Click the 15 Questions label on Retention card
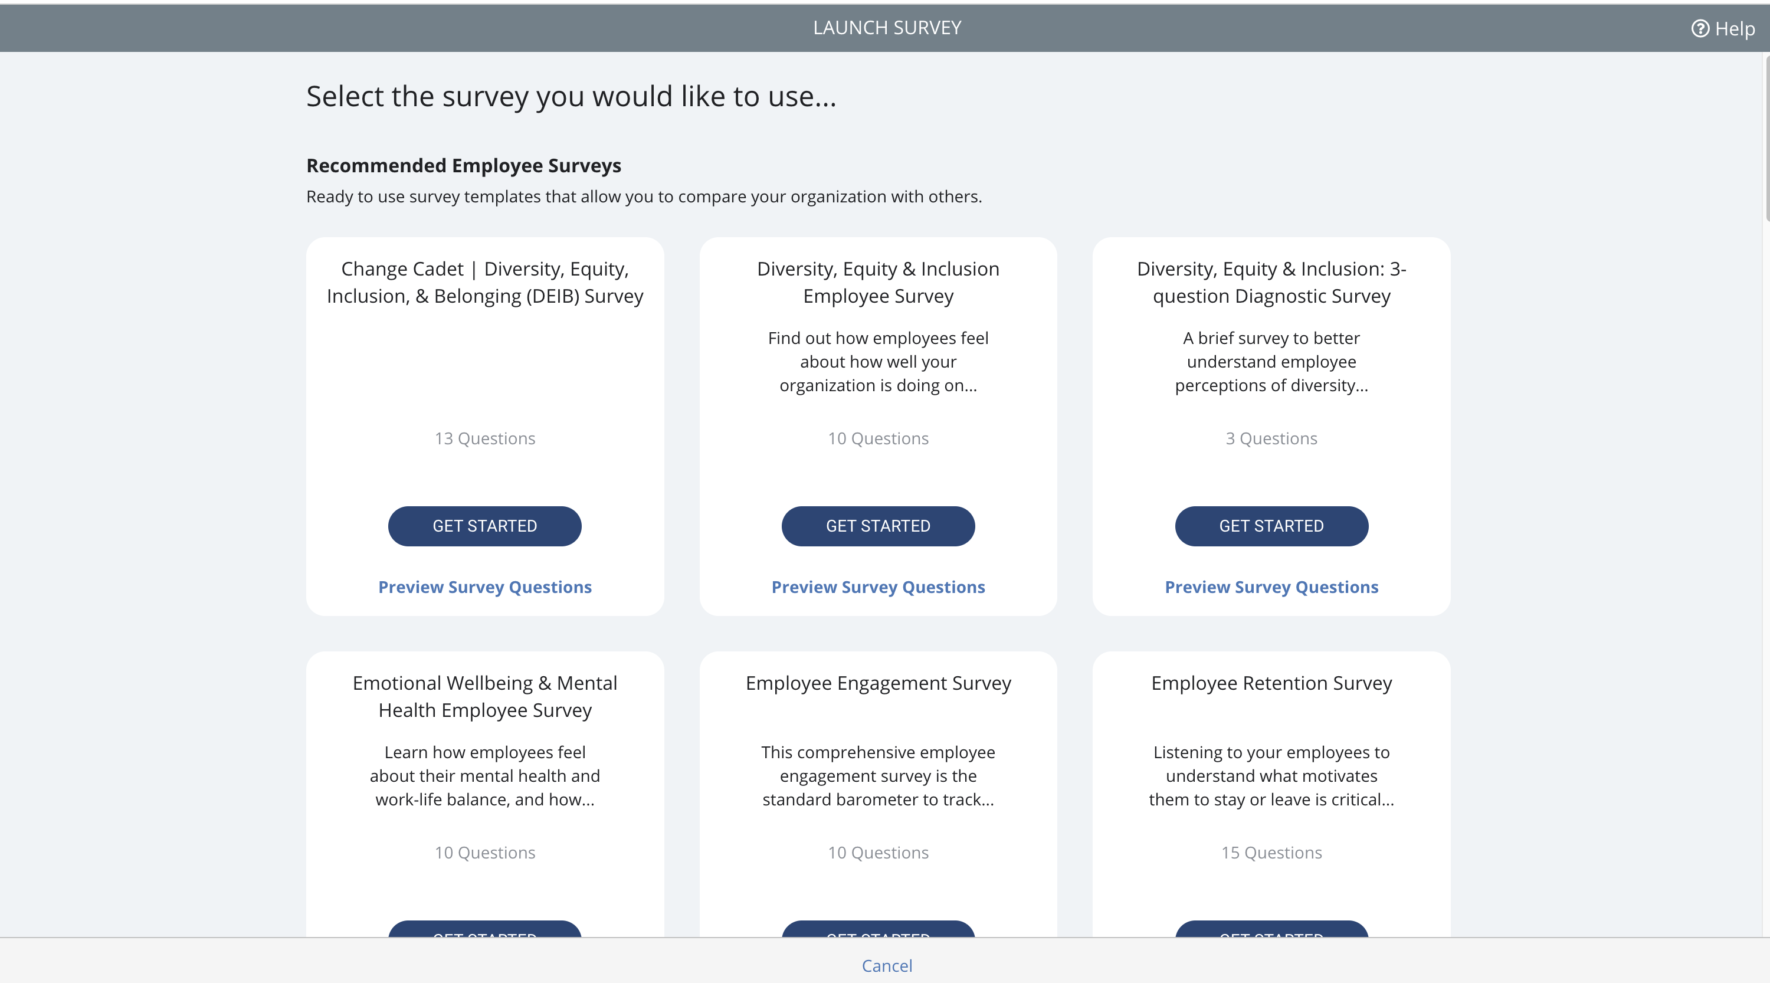Screen dimensions: 1770x983 [x=1271, y=853]
